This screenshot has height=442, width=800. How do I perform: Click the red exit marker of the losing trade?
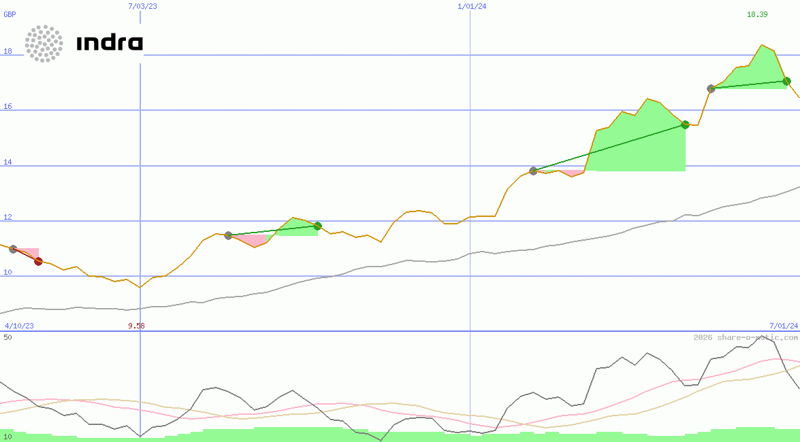coord(39,261)
